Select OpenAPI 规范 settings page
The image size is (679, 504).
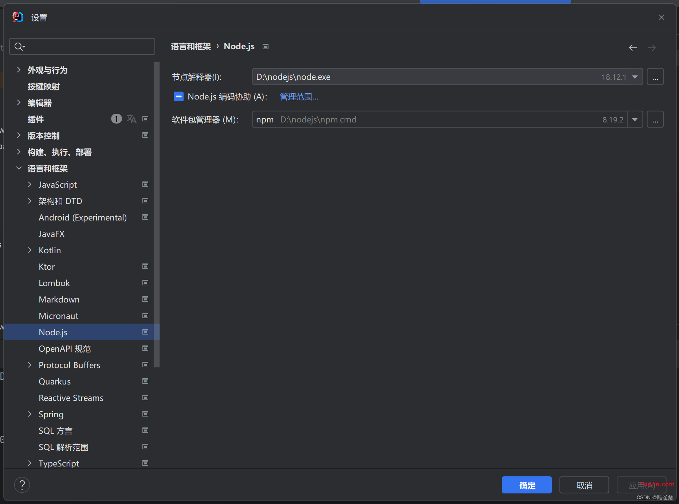pos(65,349)
